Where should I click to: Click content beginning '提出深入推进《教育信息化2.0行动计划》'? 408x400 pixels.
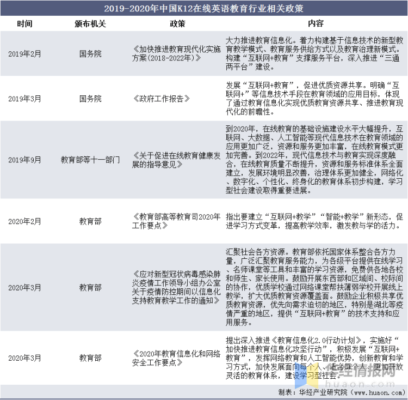314,358
